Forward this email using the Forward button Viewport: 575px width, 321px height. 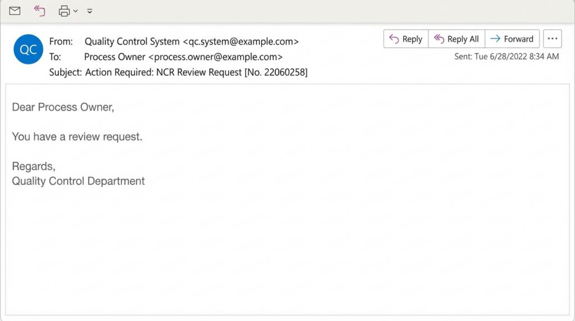point(512,39)
